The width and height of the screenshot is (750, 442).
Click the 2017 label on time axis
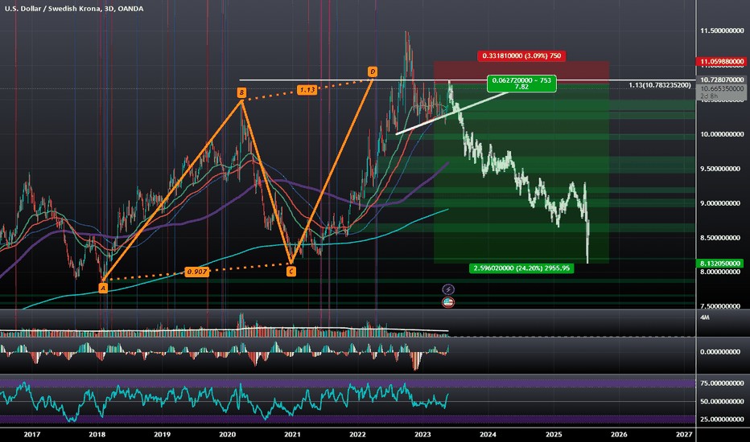[x=31, y=434]
